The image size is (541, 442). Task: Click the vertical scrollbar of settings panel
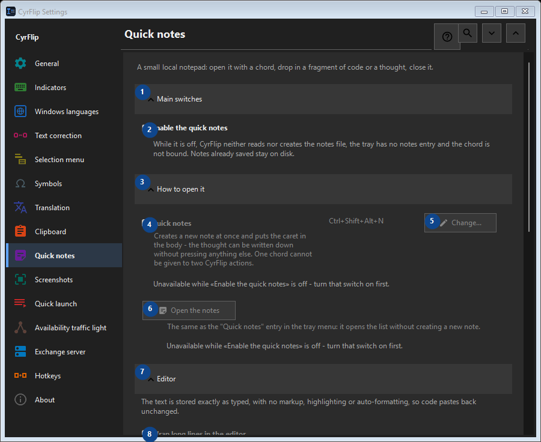click(529, 147)
